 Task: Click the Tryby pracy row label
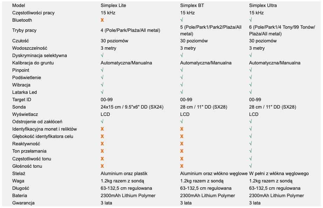point(24,30)
